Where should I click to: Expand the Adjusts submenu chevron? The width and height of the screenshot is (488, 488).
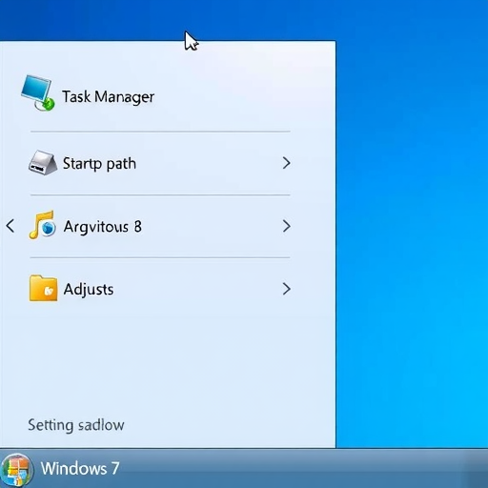click(x=286, y=289)
